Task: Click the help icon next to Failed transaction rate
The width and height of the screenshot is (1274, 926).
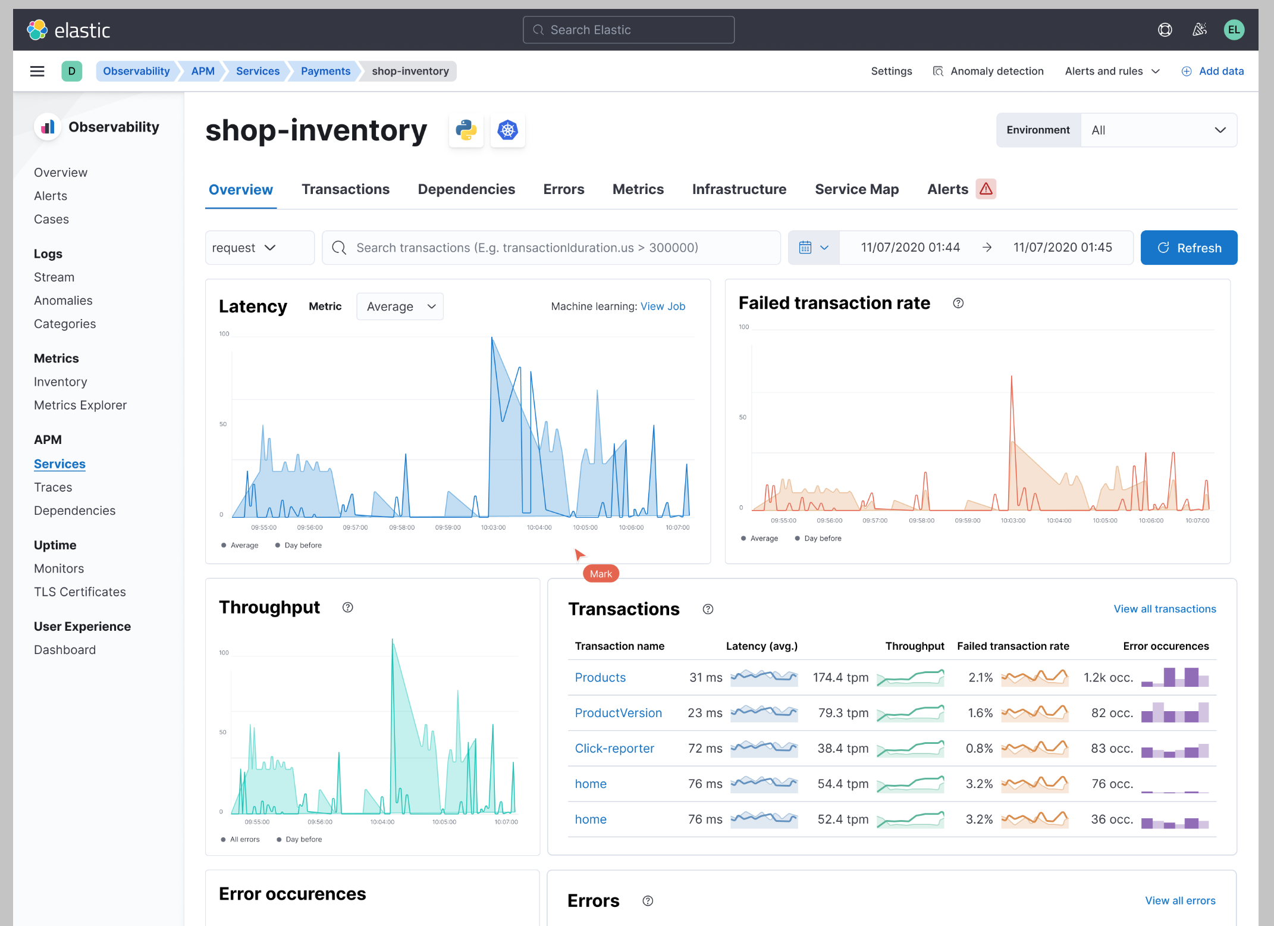Action: [958, 303]
